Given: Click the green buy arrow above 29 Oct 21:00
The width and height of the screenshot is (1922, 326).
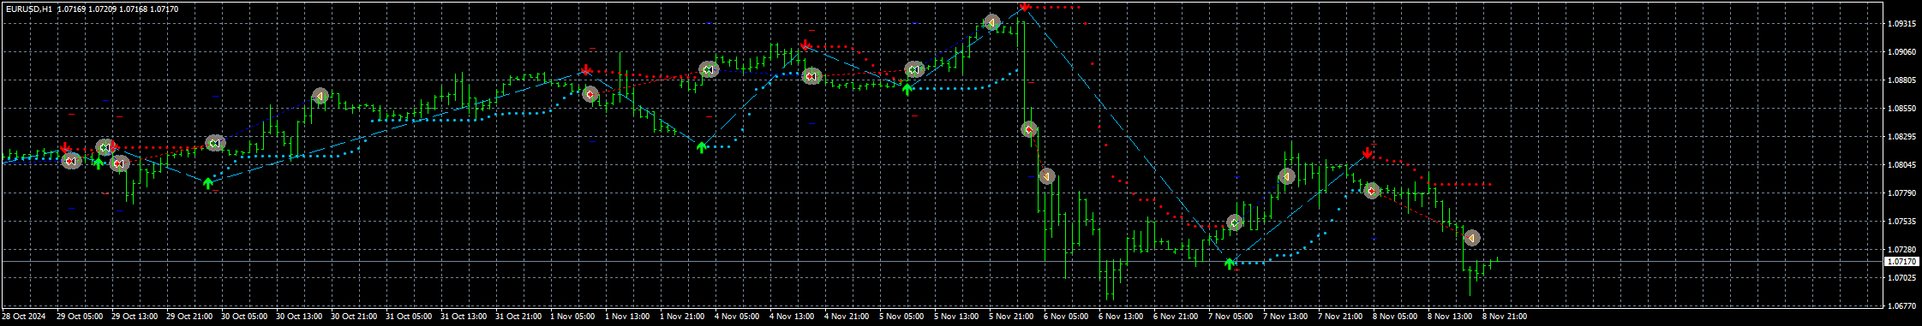Looking at the screenshot, I should 207,183.
